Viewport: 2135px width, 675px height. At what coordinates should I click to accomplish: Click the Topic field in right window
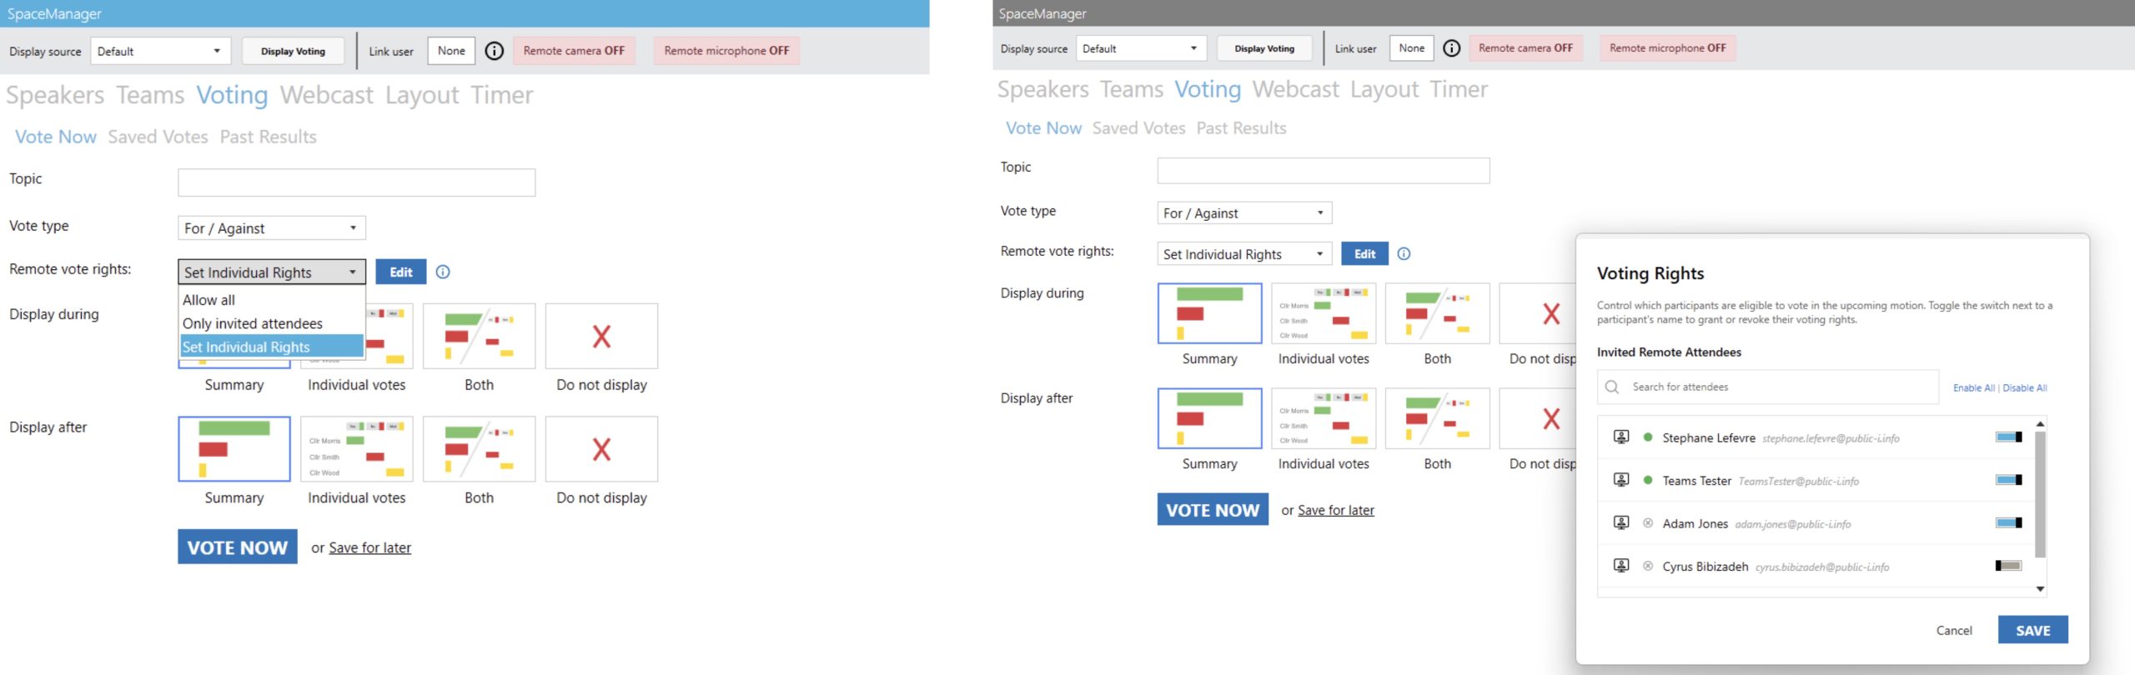pos(1324,171)
